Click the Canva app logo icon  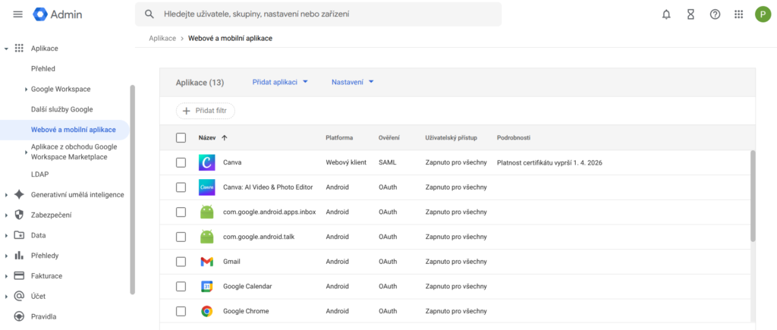pos(206,162)
